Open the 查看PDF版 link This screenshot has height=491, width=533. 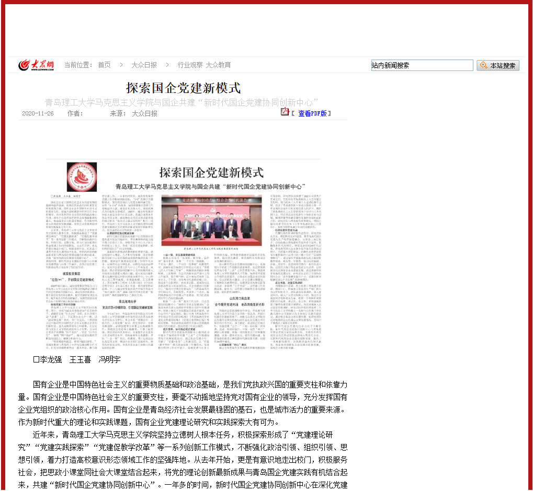pyautogui.click(x=312, y=113)
